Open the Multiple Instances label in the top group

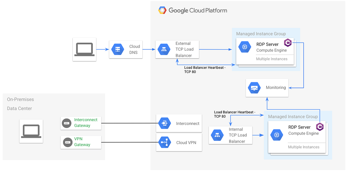[x=272, y=59]
